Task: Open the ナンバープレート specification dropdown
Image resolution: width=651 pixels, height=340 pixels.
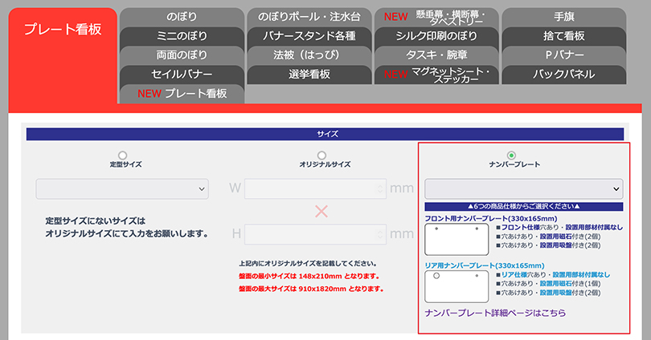Action: pyautogui.click(x=524, y=188)
